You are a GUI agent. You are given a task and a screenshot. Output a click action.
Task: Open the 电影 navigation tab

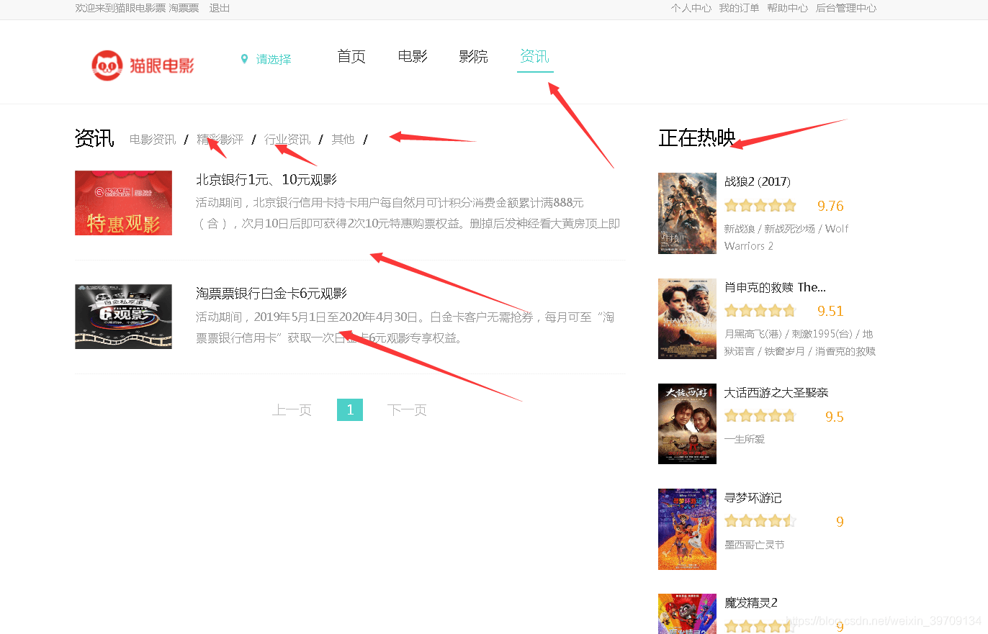click(x=413, y=56)
